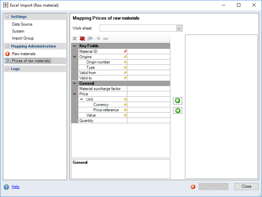Click the blue Help question mark icon
Screen dimensions: 262x197
[x=6, y=187]
